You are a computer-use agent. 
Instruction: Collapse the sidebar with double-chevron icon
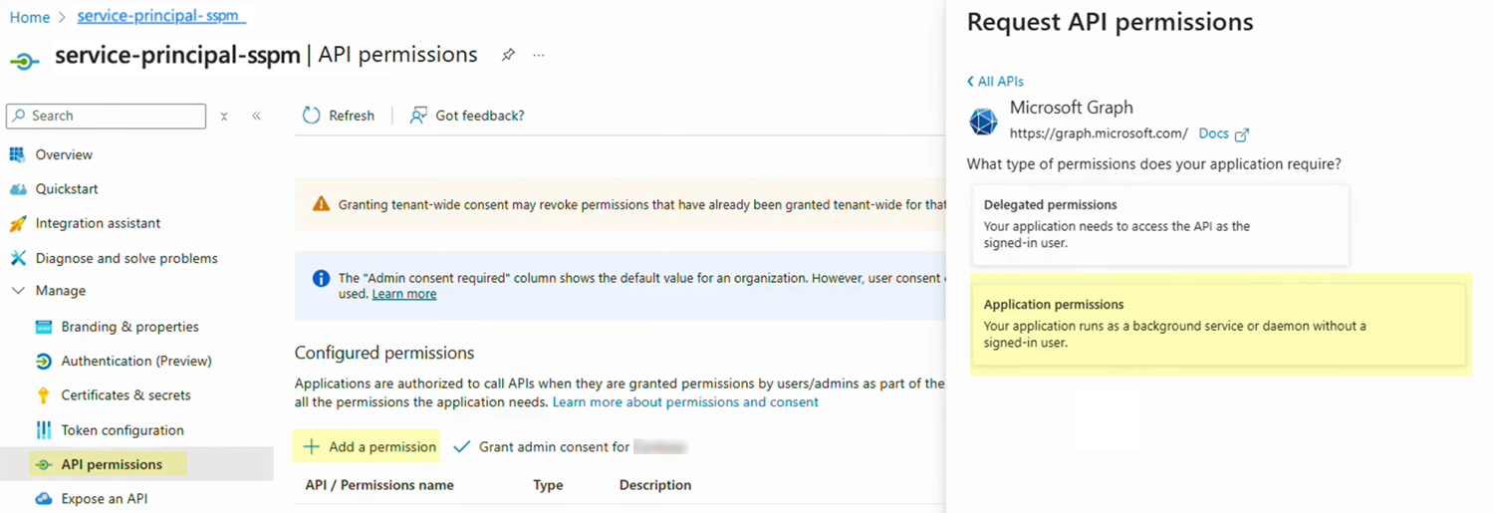[257, 116]
